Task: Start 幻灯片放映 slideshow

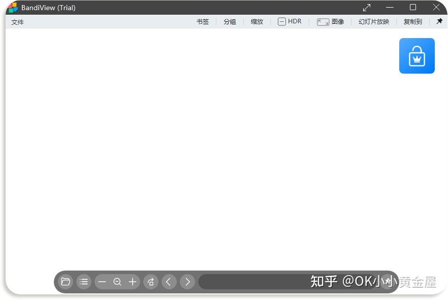Action: 373,21
